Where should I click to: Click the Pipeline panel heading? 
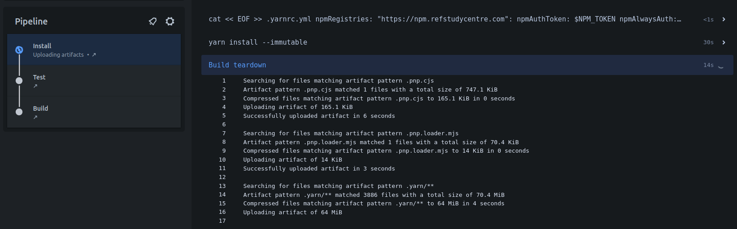31,21
